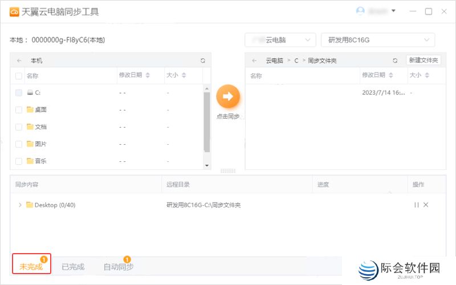Go back in cloud 云电脑 panel
Viewport: 456px width, 285px height.
(x=254, y=60)
